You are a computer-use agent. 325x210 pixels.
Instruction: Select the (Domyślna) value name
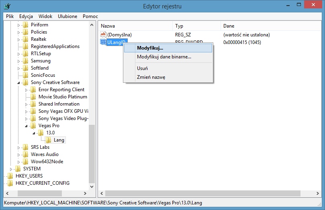119,35
